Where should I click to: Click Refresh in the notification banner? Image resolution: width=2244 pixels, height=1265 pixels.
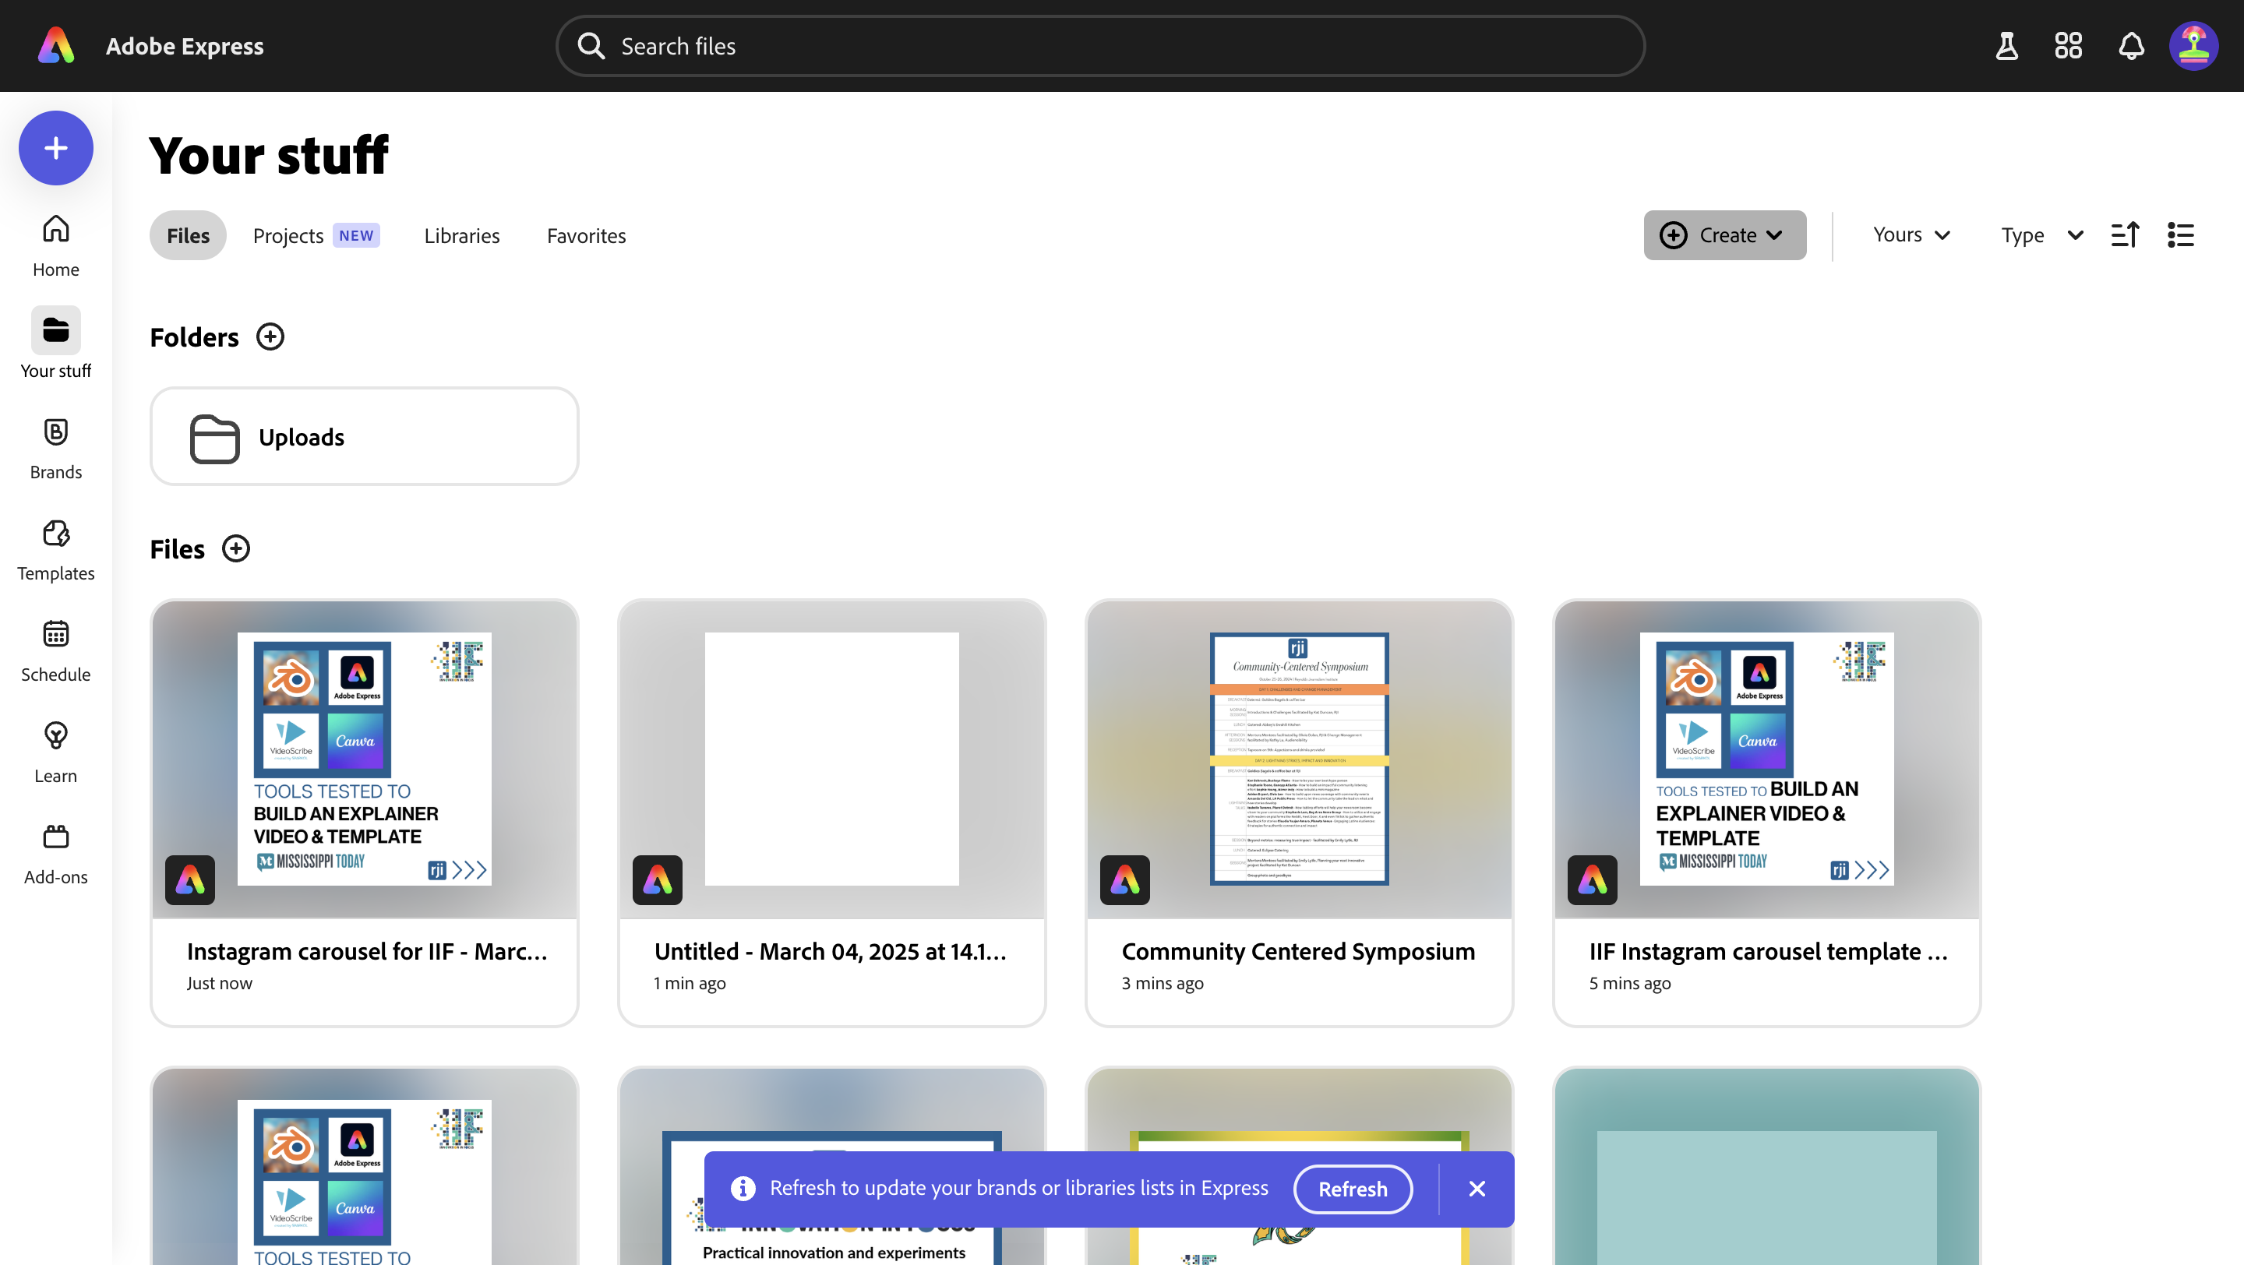(1352, 1189)
